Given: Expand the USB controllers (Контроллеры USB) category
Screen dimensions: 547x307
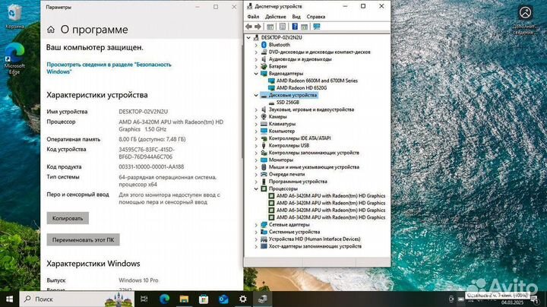Looking at the screenshot, I should tap(256, 145).
